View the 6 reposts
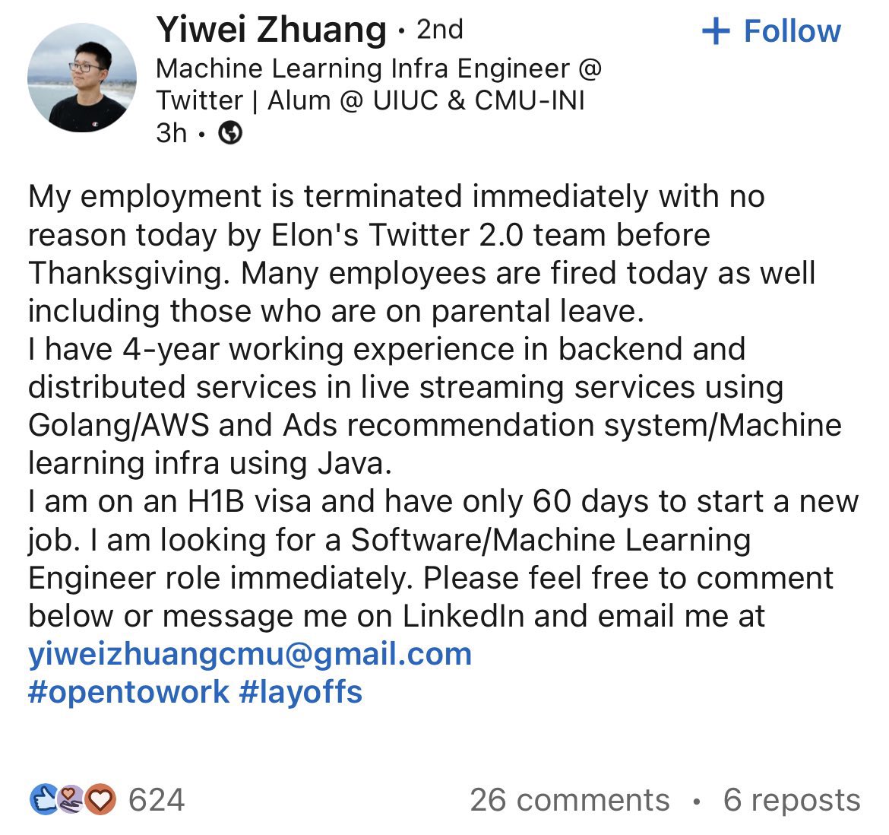 [x=792, y=800]
